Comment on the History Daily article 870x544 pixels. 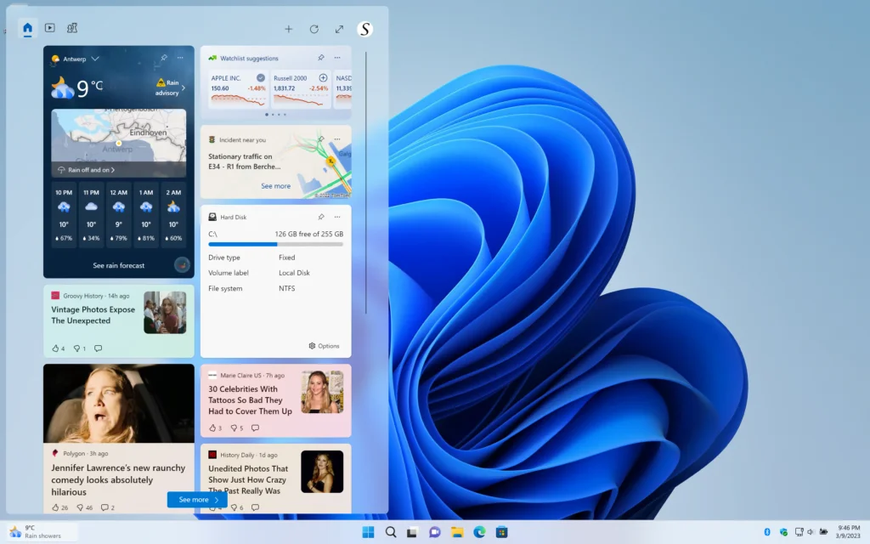(255, 507)
